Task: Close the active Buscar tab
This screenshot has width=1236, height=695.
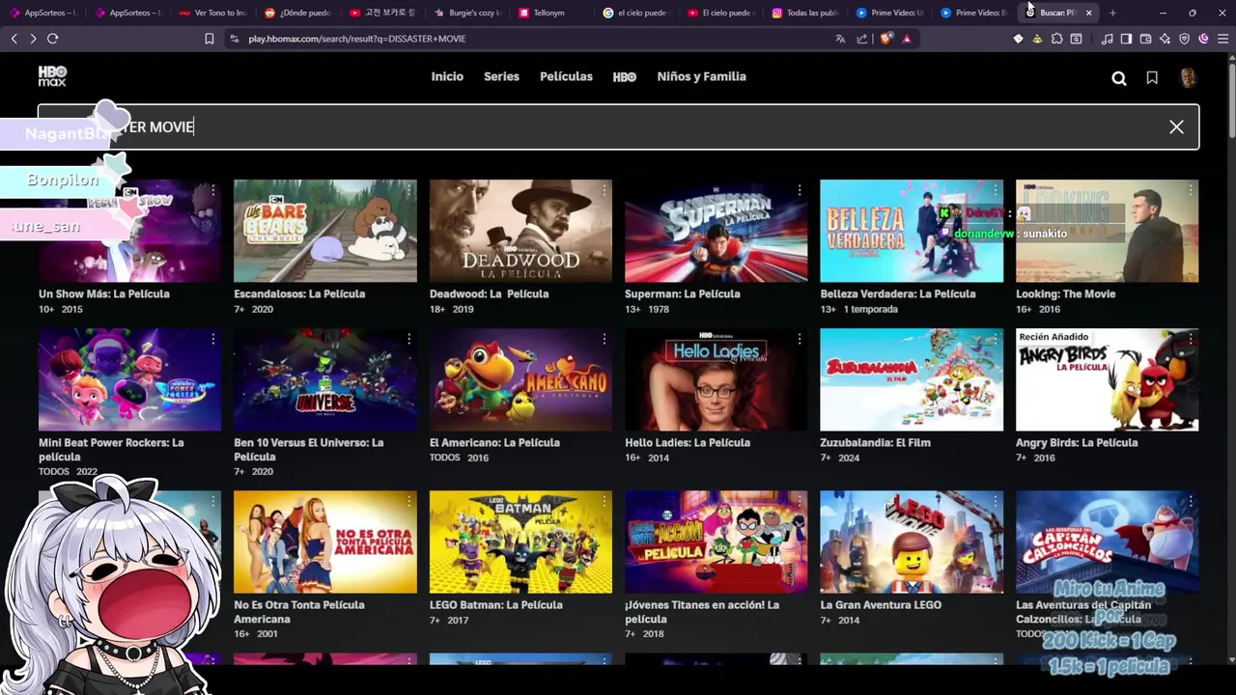Action: [1088, 13]
